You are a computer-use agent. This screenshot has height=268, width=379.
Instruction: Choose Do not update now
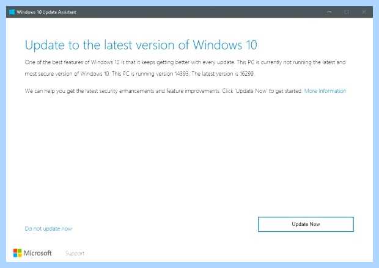[x=48, y=229]
